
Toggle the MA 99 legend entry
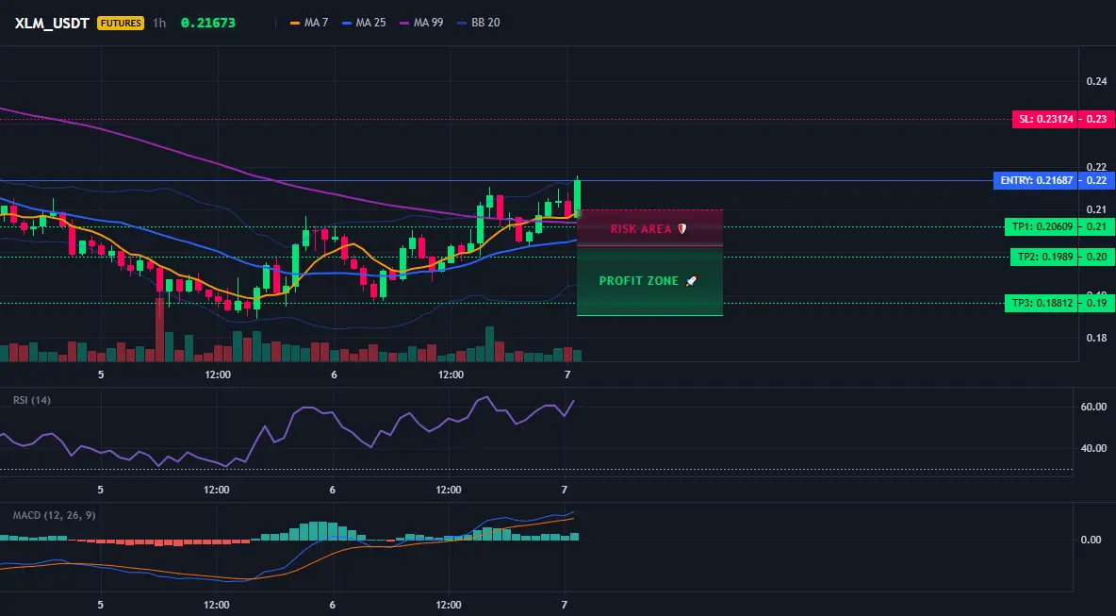pyautogui.click(x=422, y=23)
